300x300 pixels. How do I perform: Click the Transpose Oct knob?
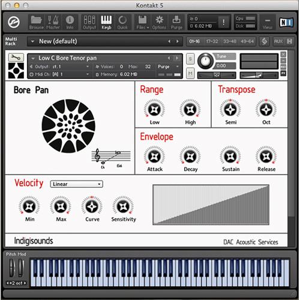coord(266,110)
